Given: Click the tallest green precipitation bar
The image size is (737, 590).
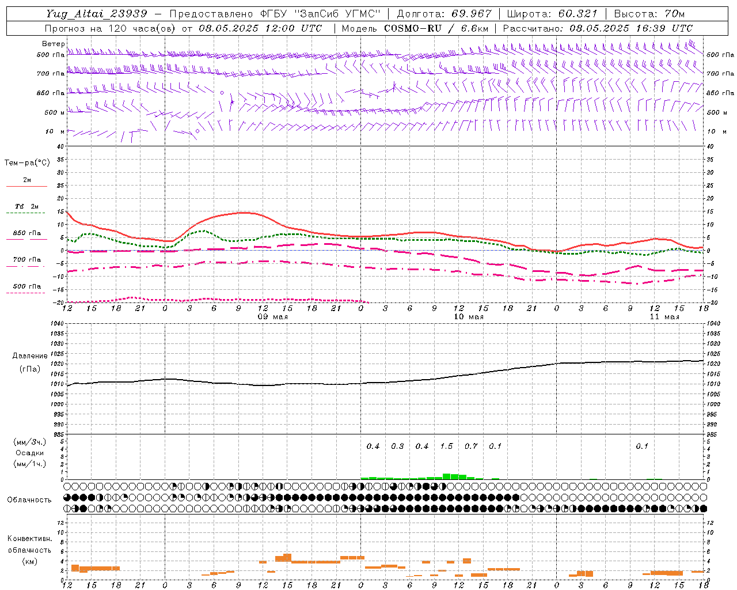Looking at the screenshot, I should pyautogui.click(x=446, y=476).
